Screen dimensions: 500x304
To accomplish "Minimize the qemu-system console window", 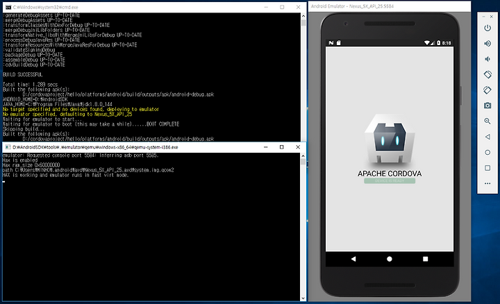I will [x=265, y=147].
